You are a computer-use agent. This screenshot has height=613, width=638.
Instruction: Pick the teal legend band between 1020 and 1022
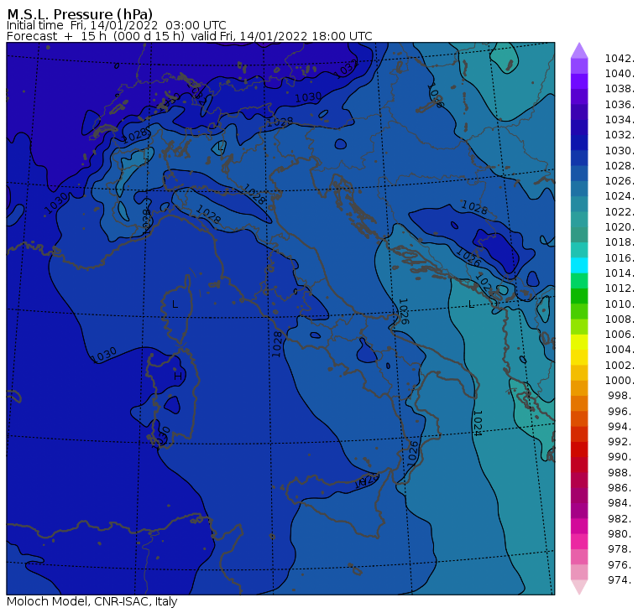coord(579,220)
